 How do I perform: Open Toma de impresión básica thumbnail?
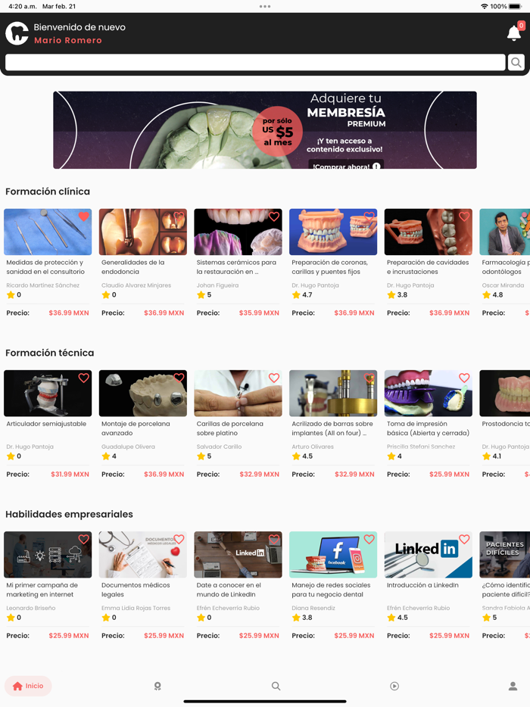pyautogui.click(x=428, y=393)
